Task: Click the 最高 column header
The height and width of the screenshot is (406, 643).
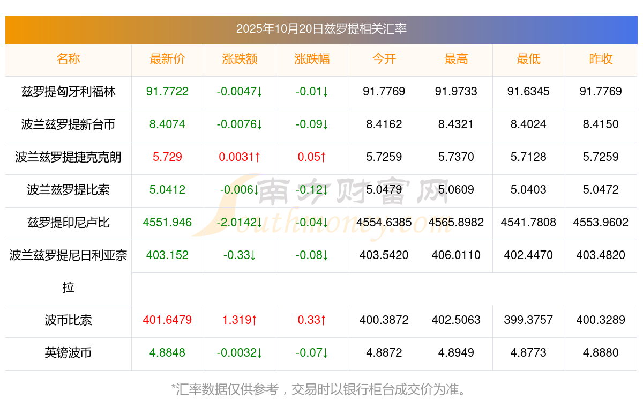Action: point(457,59)
